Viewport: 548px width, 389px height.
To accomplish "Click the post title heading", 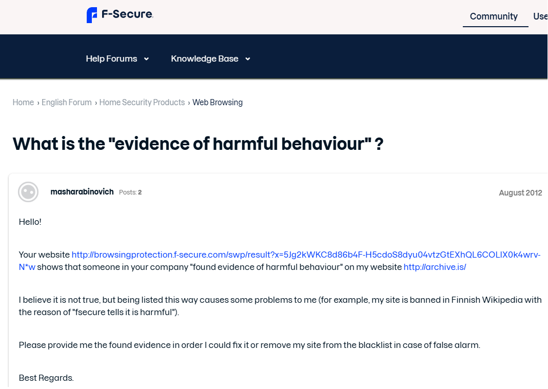I will point(198,144).
